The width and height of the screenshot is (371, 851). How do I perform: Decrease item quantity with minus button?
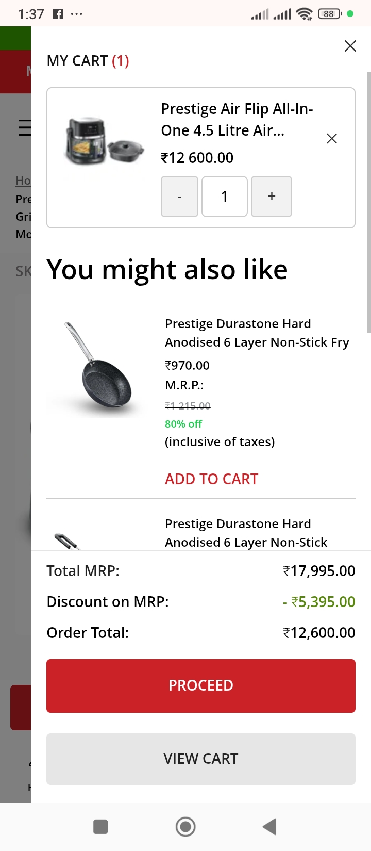179,197
